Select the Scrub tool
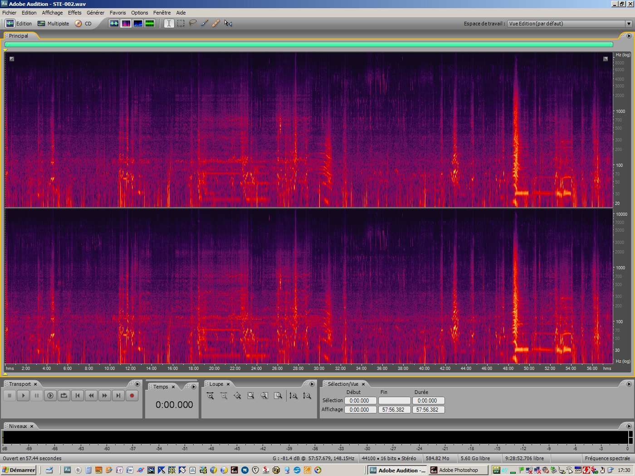Viewport: 635px width, 476px height. coord(228,23)
